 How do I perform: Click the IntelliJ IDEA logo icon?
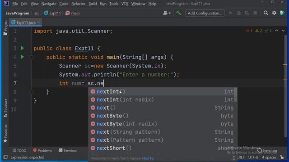[x=6, y=4]
